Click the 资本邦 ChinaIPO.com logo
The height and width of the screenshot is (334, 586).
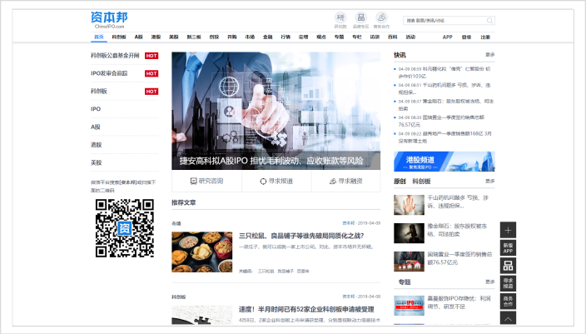(x=109, y=20)
